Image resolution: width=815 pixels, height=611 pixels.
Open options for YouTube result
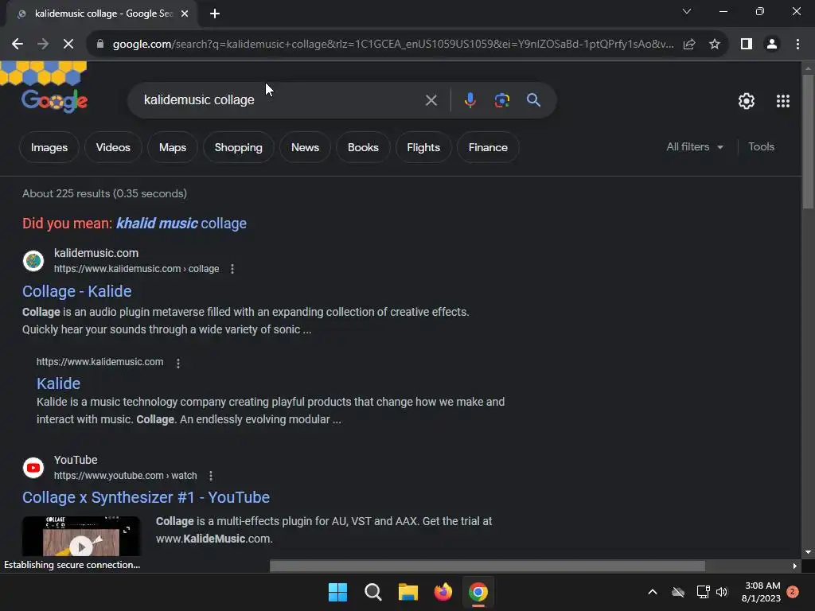click(210, 476)
